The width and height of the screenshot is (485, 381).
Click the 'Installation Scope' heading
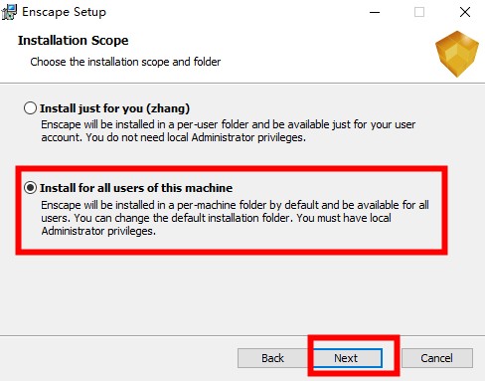tap(74, 40)
